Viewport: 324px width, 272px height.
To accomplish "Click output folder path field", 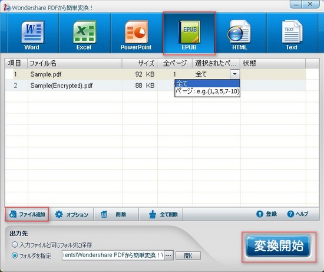I will click(x=113, y=255).
